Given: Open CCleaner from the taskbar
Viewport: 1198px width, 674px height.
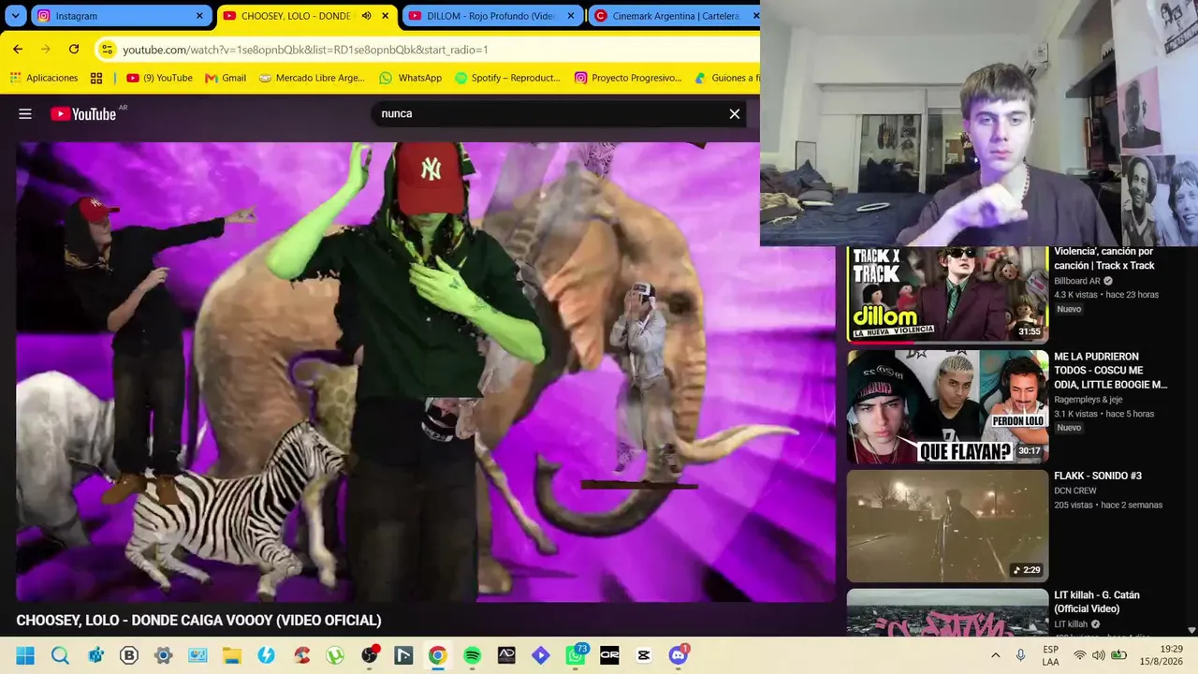Looking at the screenshot, I should click(x=300, y=655).
